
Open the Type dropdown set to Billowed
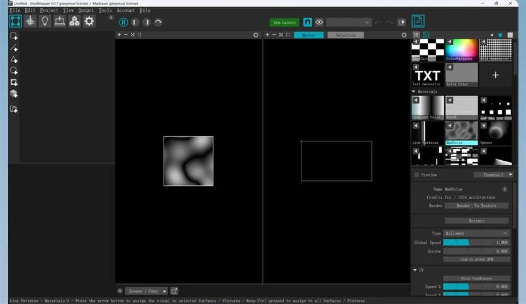[476, 234]
